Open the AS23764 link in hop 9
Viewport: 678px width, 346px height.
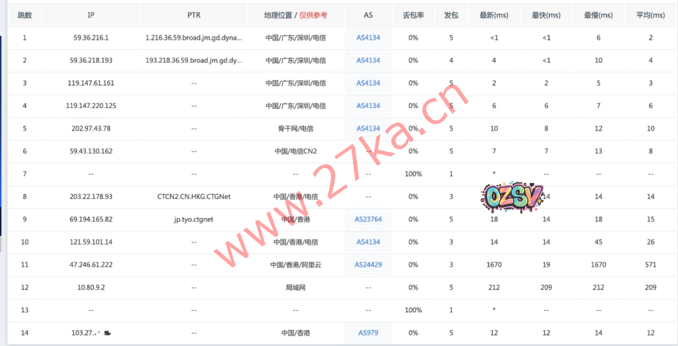[x=368, y=219]
